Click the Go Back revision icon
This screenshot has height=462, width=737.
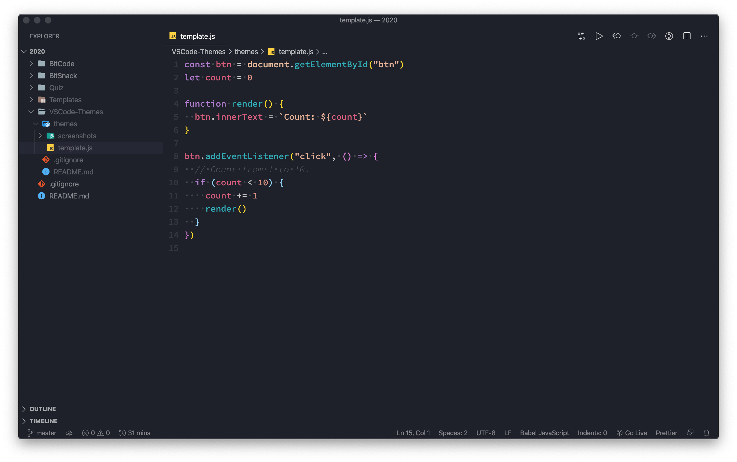(617, 36)
